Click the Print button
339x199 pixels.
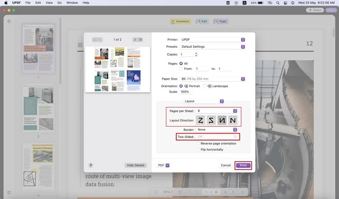tap(243, 165)
